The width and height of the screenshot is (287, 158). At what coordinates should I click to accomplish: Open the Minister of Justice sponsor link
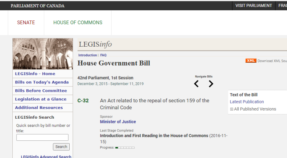pos(118,122)
